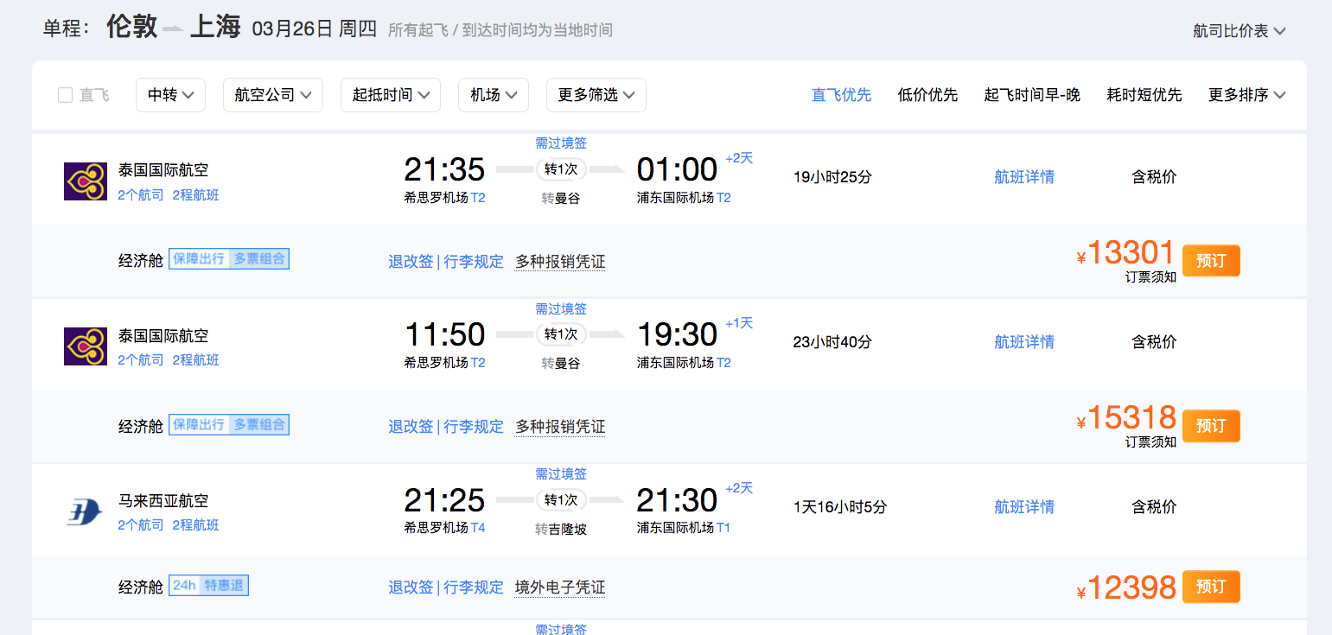Click the Thai Airways logo on the 11:50 flight
This screenshot has height=635, width=1332.
86,346
